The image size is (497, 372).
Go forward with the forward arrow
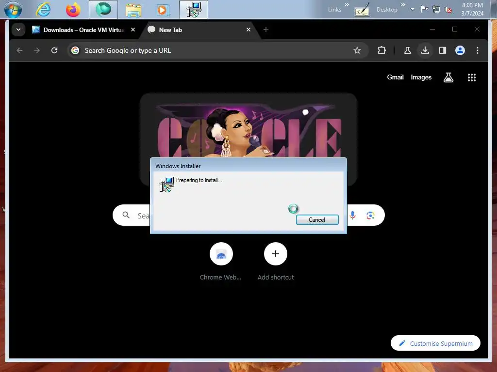click(x=37, y=50)
